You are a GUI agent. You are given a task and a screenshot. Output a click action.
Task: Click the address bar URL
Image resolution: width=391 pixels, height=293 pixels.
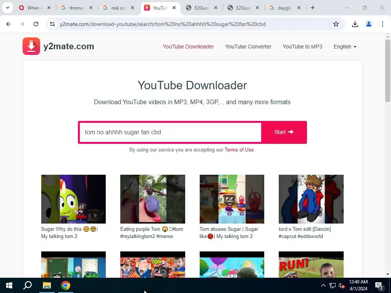(163, 24)
